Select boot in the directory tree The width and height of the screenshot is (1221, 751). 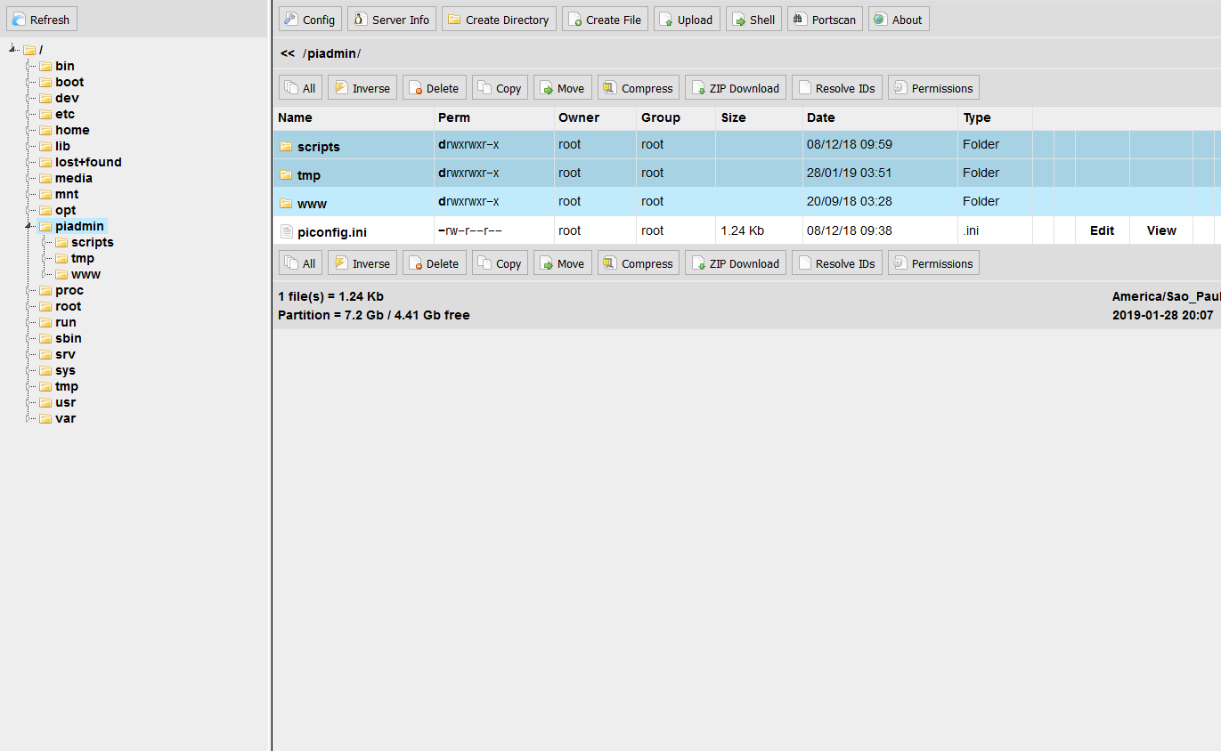[x=69, y=82]
